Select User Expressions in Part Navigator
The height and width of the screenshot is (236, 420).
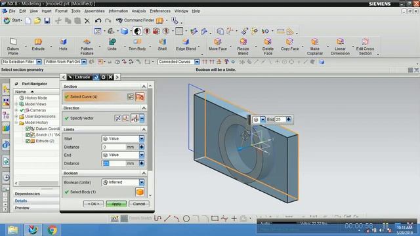pos(40,117)
